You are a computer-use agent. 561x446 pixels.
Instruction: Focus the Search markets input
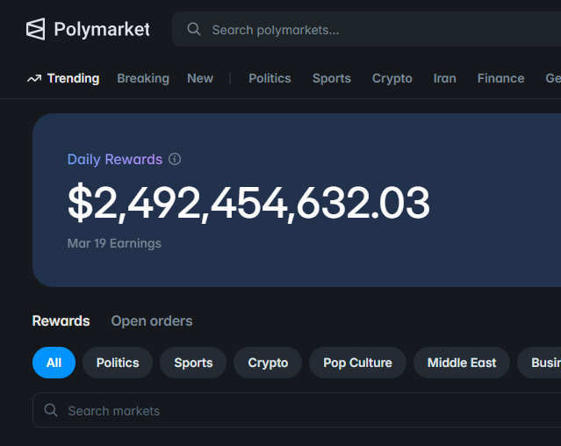tap(297, 410)
